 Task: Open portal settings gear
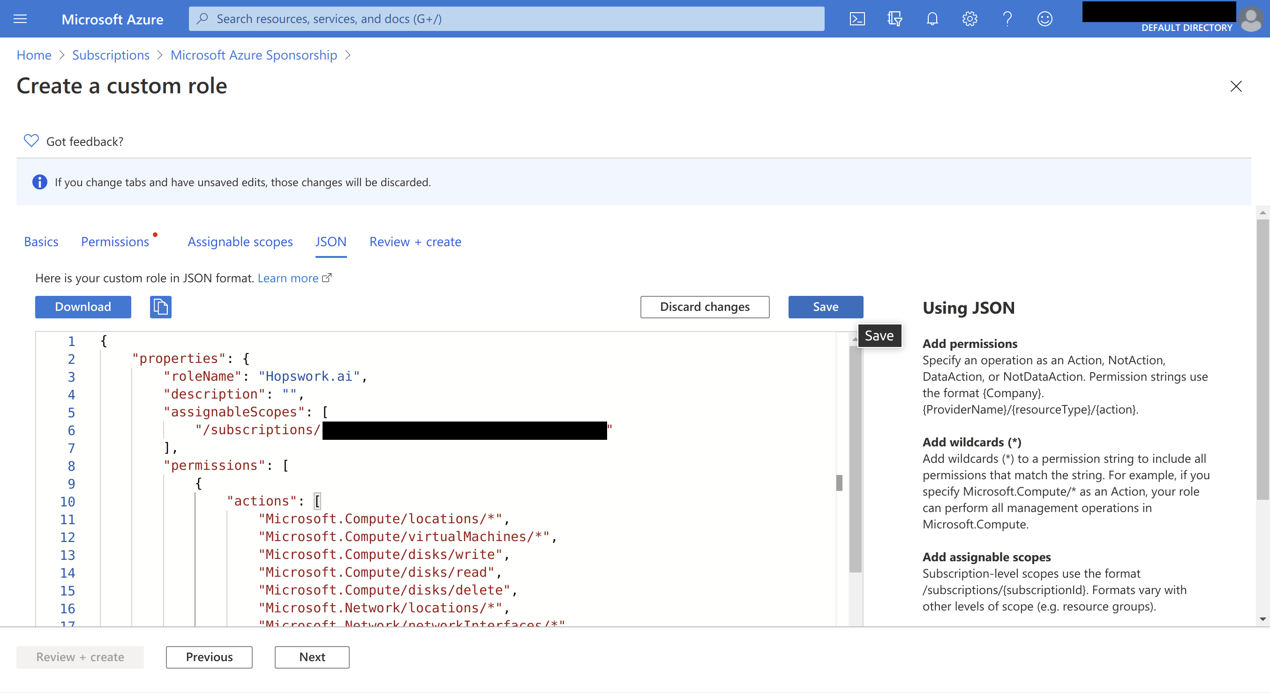969,19
